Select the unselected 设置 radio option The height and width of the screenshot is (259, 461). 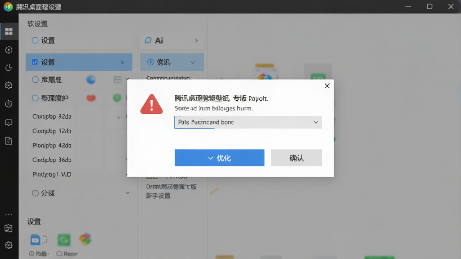coord(35,40)
